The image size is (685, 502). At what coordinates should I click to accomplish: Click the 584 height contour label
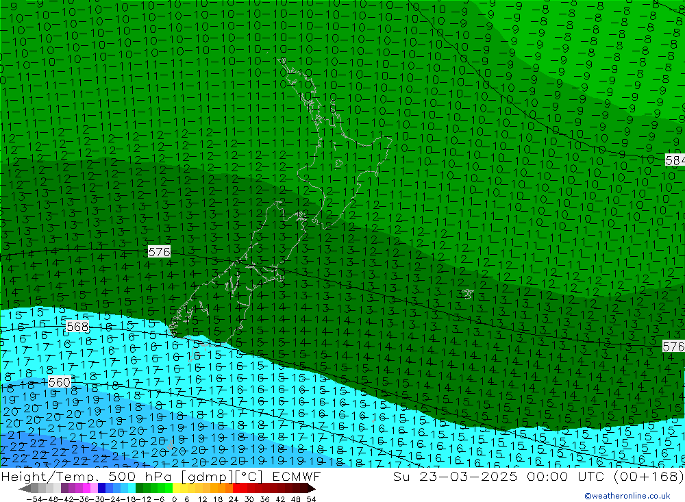[675, 160]
